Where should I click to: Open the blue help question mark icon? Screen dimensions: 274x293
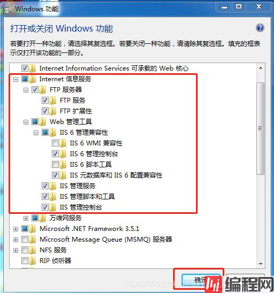click(260, 28)
